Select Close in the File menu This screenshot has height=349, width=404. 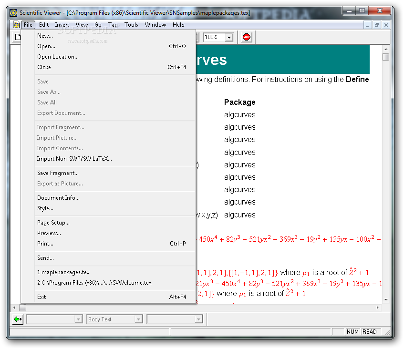108,67
